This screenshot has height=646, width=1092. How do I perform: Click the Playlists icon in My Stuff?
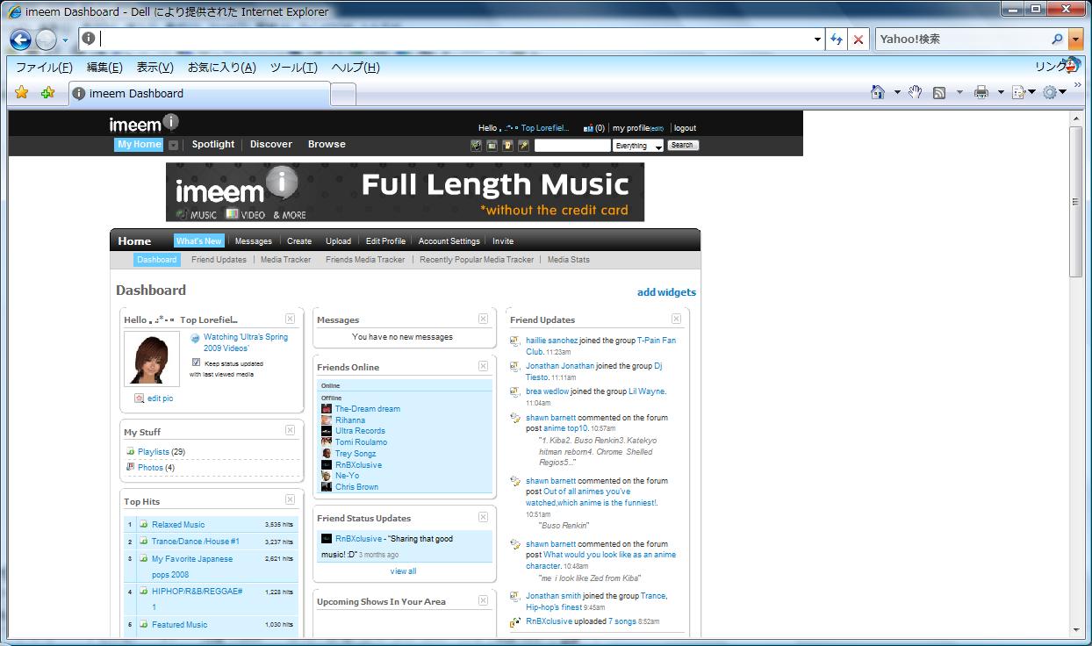tap(130, 451)
